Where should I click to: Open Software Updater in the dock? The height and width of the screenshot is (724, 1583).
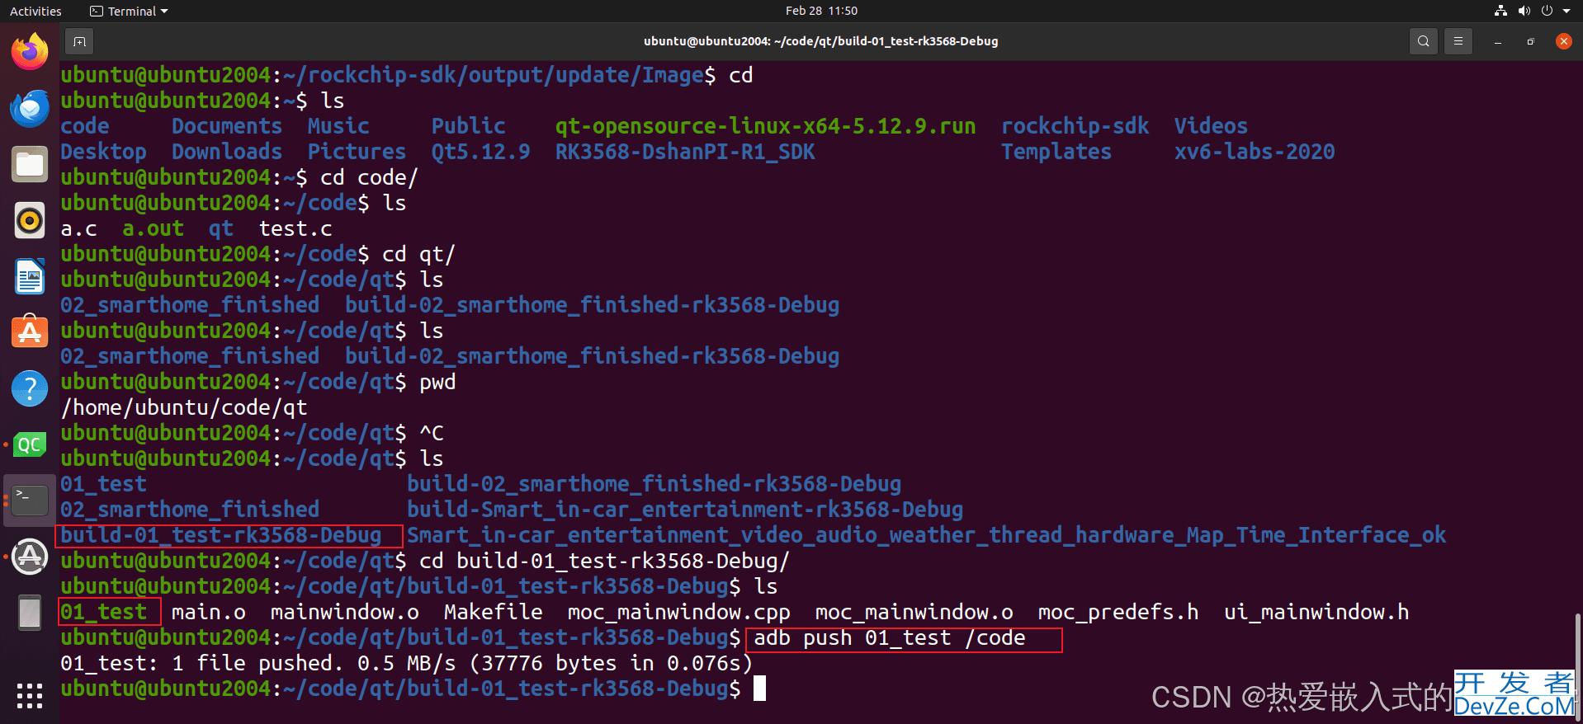coord(30,557)
